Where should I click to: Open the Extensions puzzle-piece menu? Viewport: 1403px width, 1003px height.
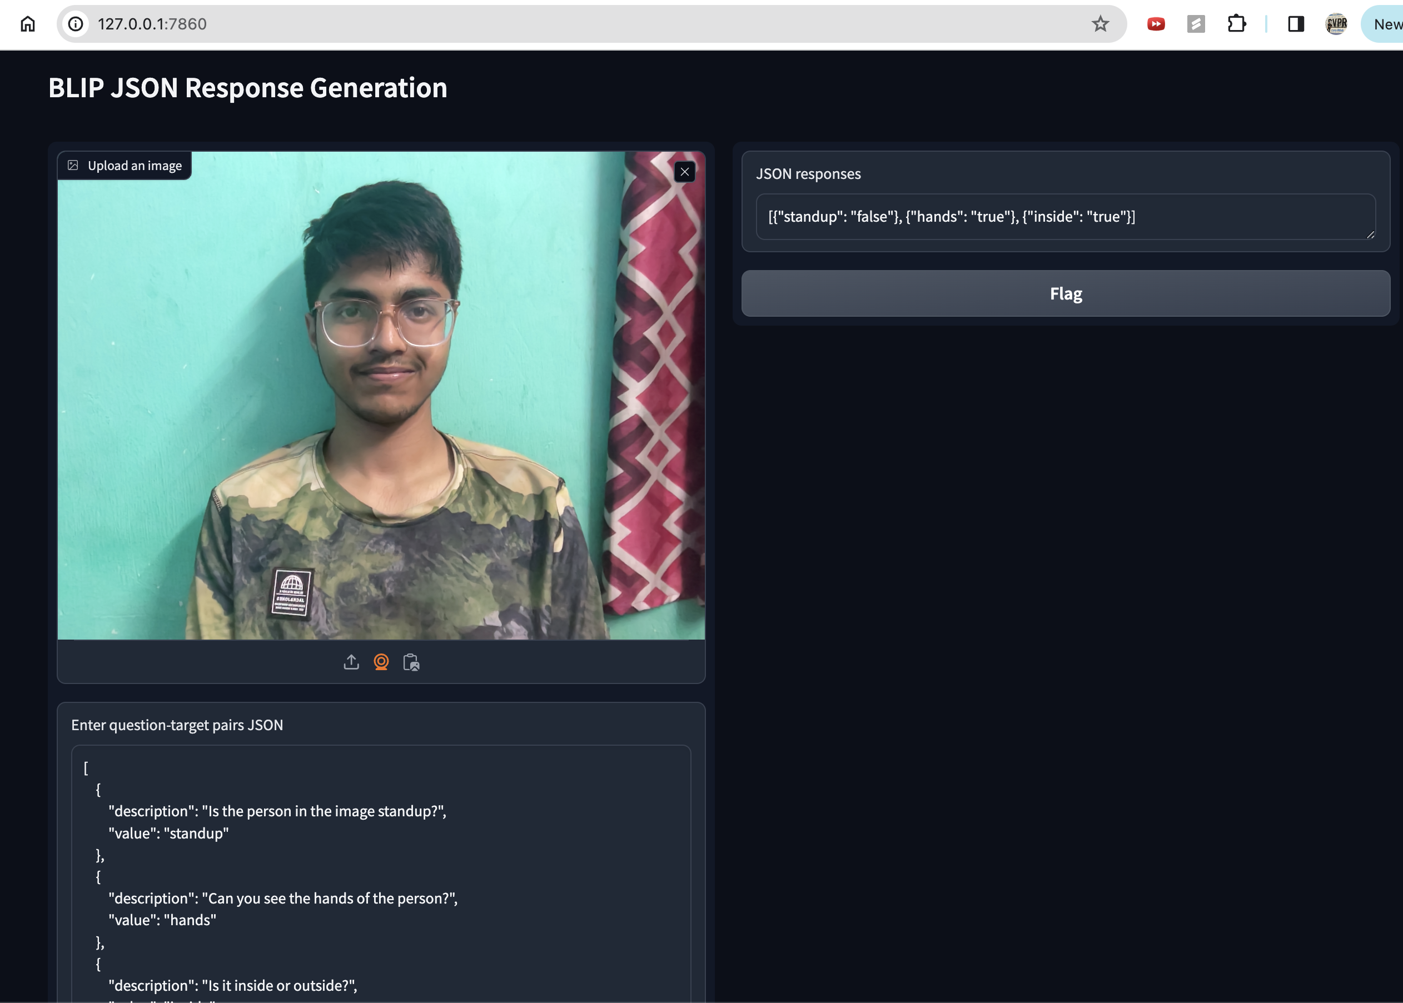point(1236,24)
